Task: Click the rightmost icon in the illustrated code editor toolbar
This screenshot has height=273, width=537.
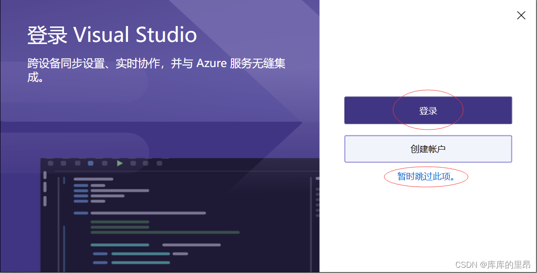Action: tap(159, 163)
